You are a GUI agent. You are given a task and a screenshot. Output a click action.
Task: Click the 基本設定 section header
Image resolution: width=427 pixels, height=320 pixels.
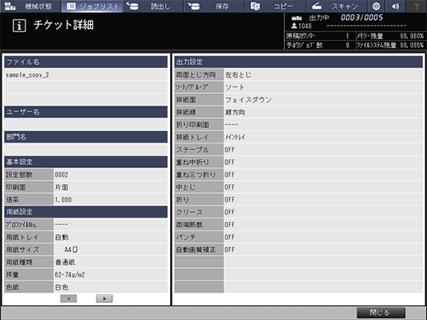(x=86, y=162)
